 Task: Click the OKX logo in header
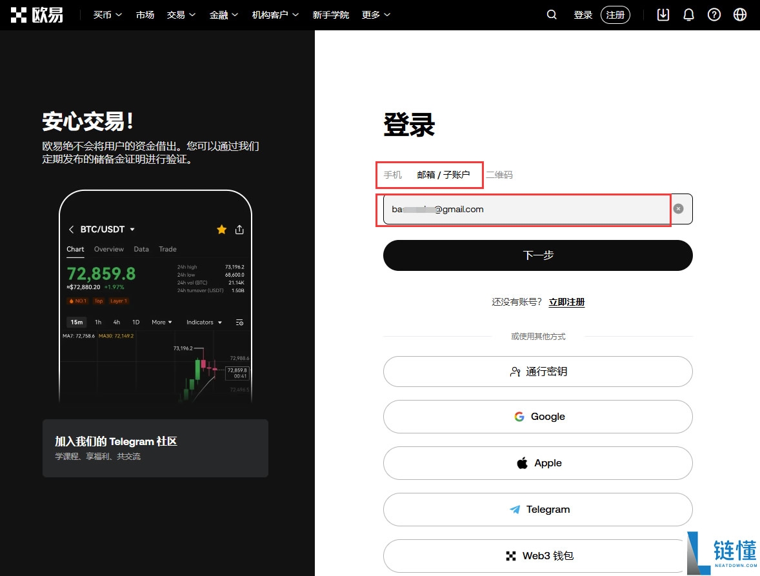pos(37,15)
